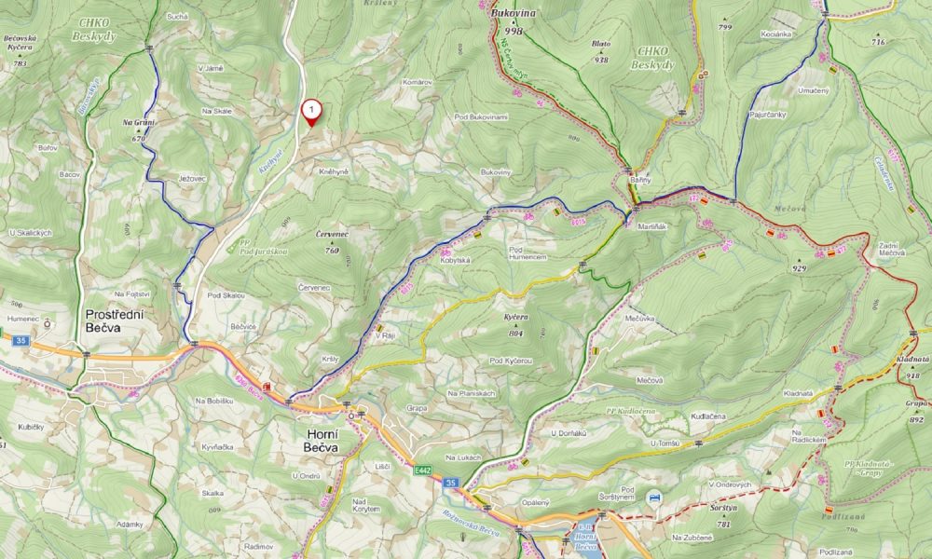Select the Šorštýn 781 peak label

pyautogui.click(x=723, y=515)
